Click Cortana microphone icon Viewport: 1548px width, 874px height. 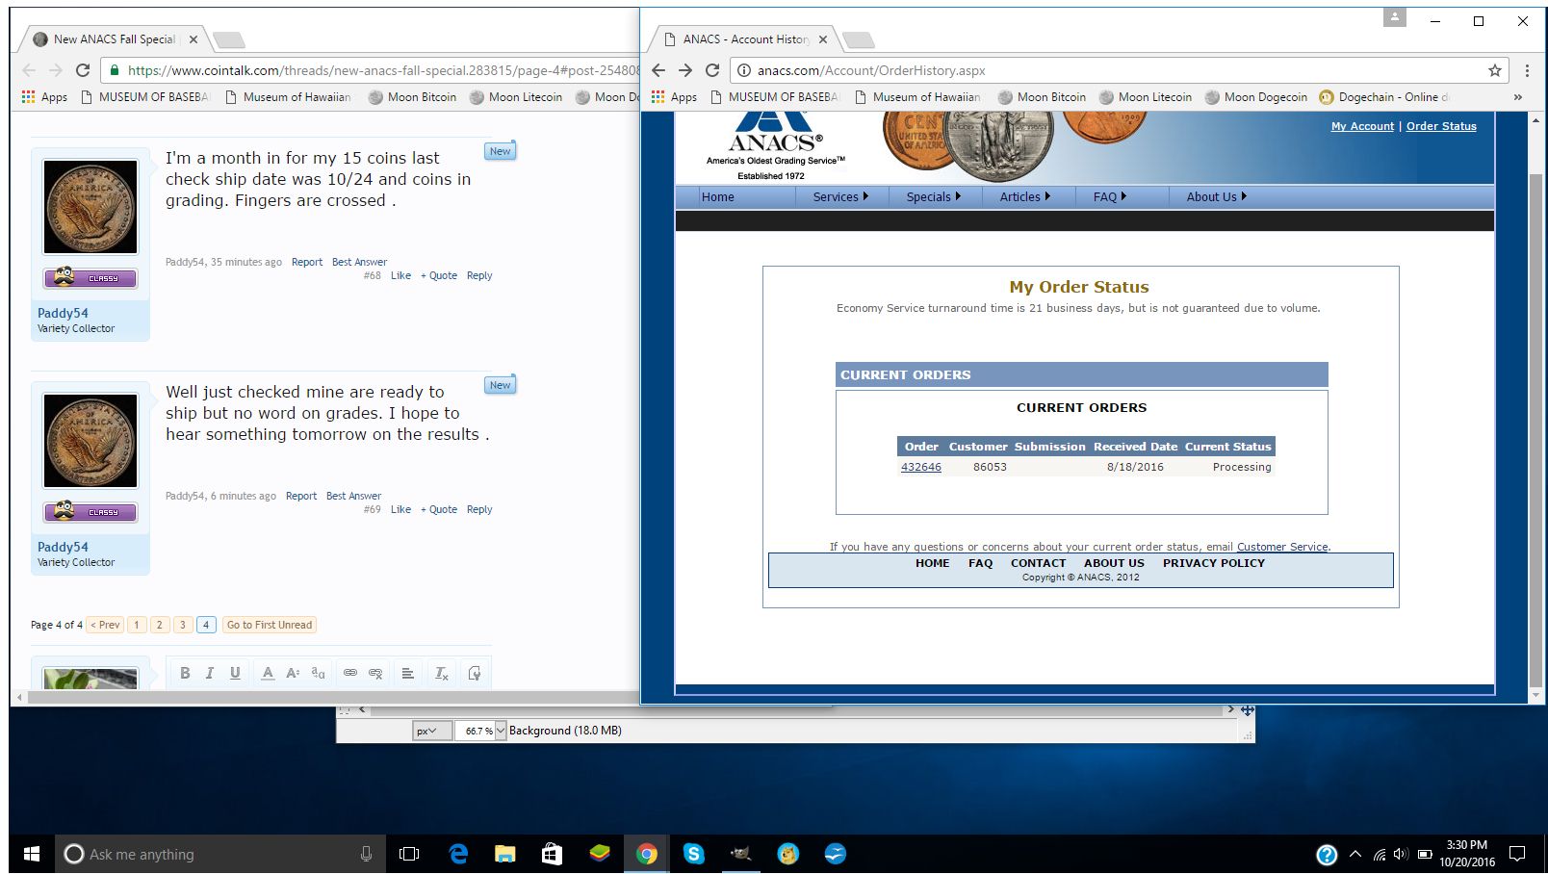(366, 854)
